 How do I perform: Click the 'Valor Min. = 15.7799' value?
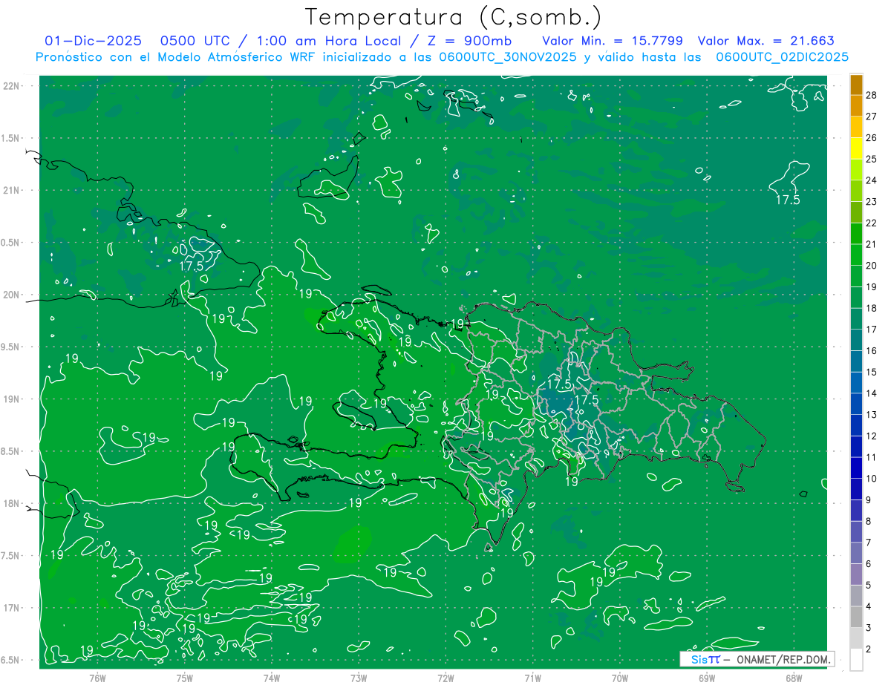(x=613, y=41)
